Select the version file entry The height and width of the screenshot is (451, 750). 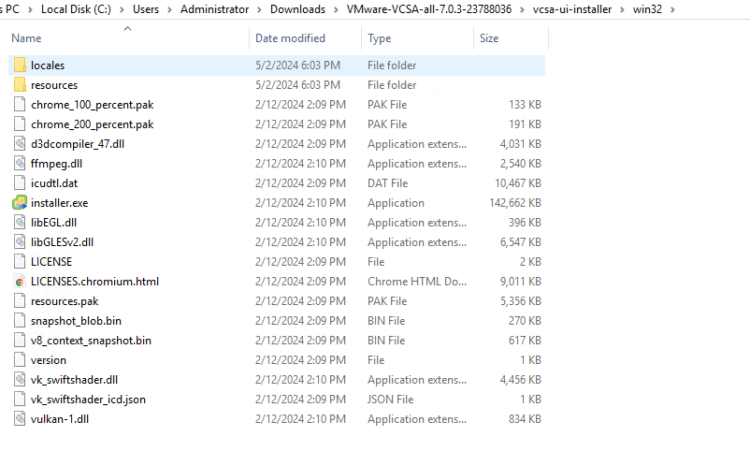click(277, 360)
